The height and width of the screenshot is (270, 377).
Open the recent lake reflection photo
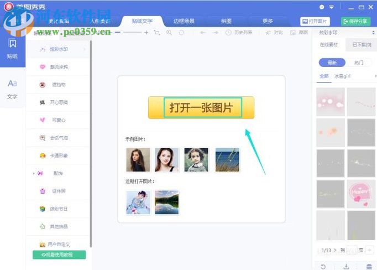(166, 202)
